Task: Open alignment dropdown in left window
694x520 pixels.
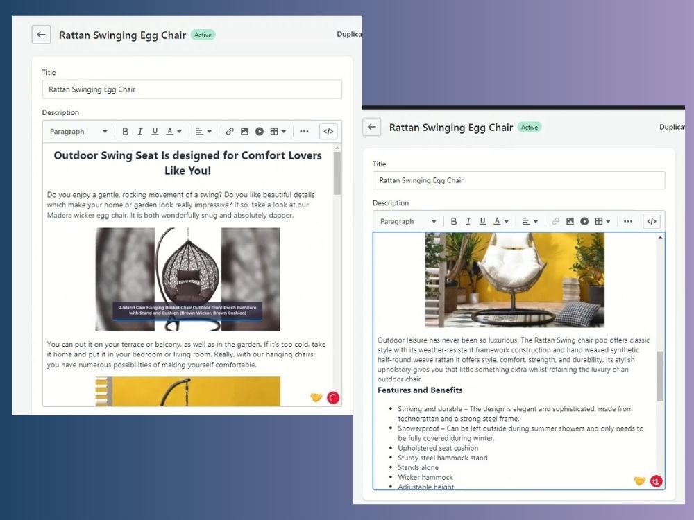Action: (x=203, y=131)
